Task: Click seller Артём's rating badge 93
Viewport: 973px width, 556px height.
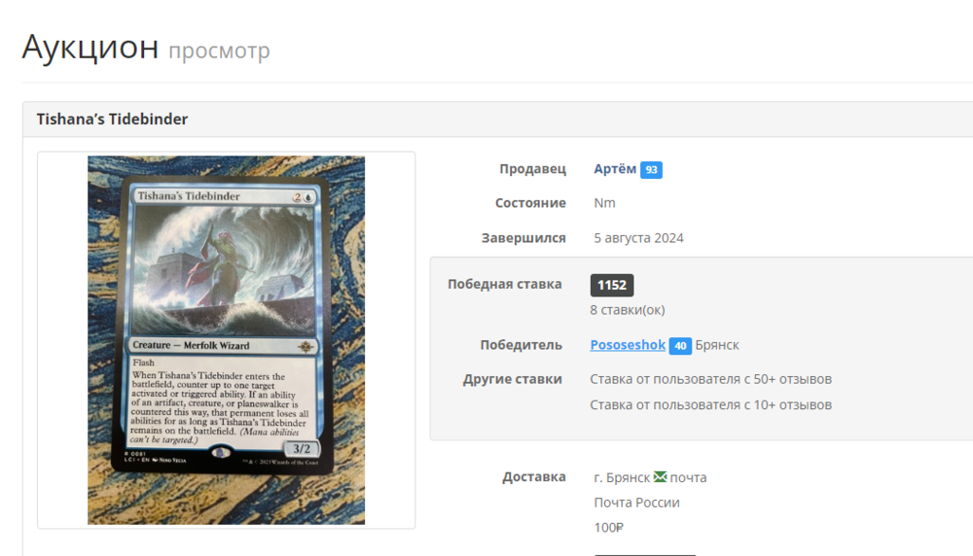Action: coord(651,170)
